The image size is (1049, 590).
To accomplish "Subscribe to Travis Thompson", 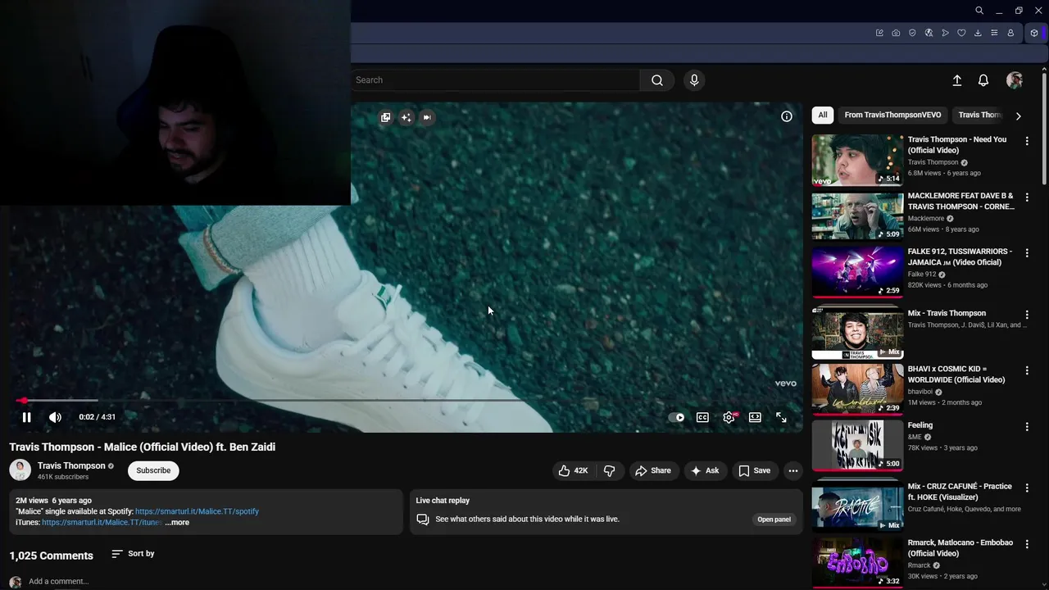I will 153,470.
